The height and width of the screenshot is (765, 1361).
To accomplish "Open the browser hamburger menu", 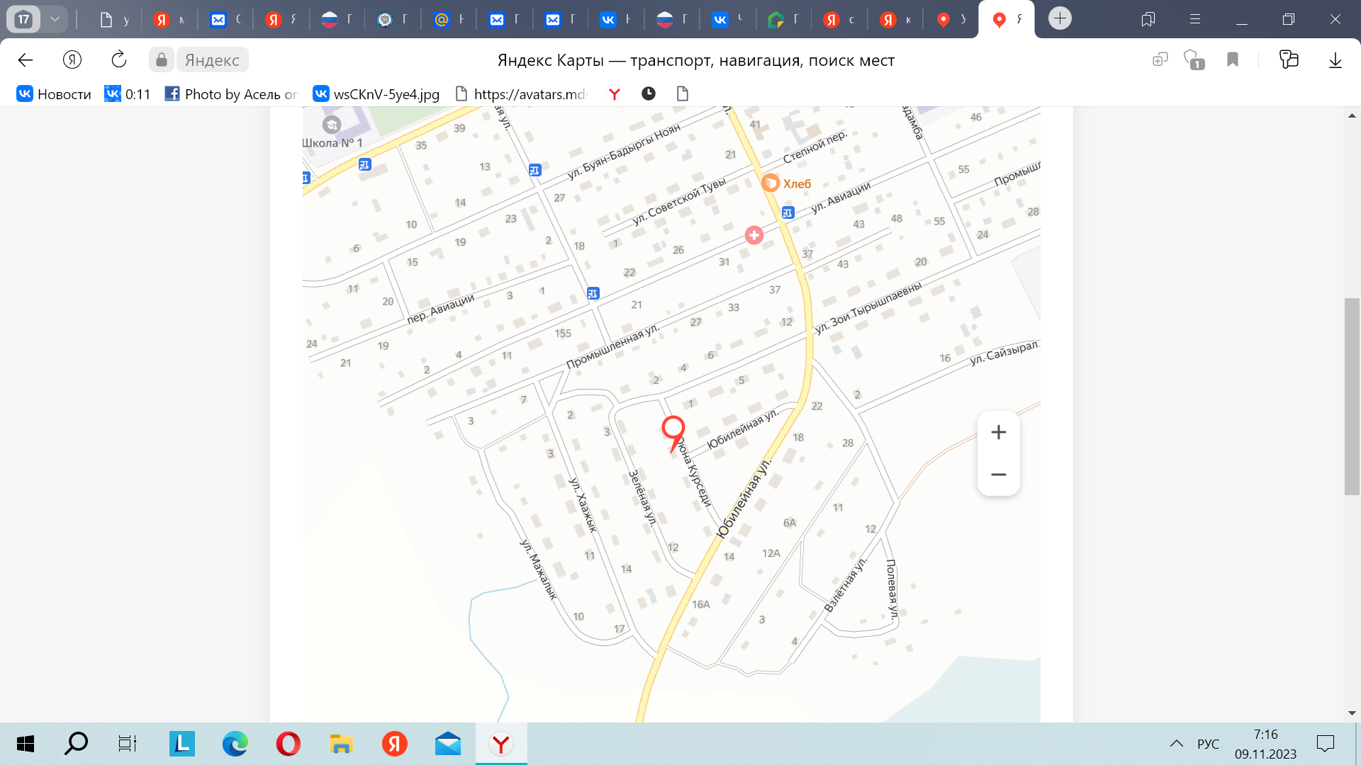I will (1195, 19).
